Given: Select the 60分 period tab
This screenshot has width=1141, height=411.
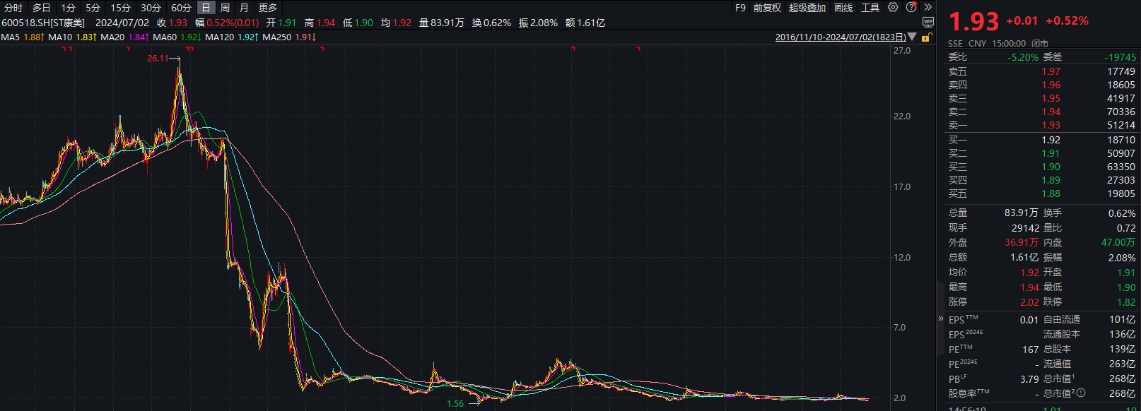Looking at the screenshot, I should [x=181, y=8].
